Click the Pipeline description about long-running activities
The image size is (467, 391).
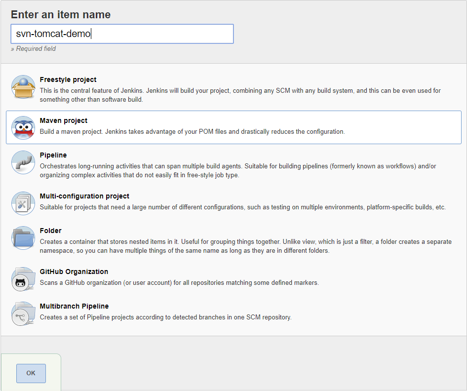(238, 171)
